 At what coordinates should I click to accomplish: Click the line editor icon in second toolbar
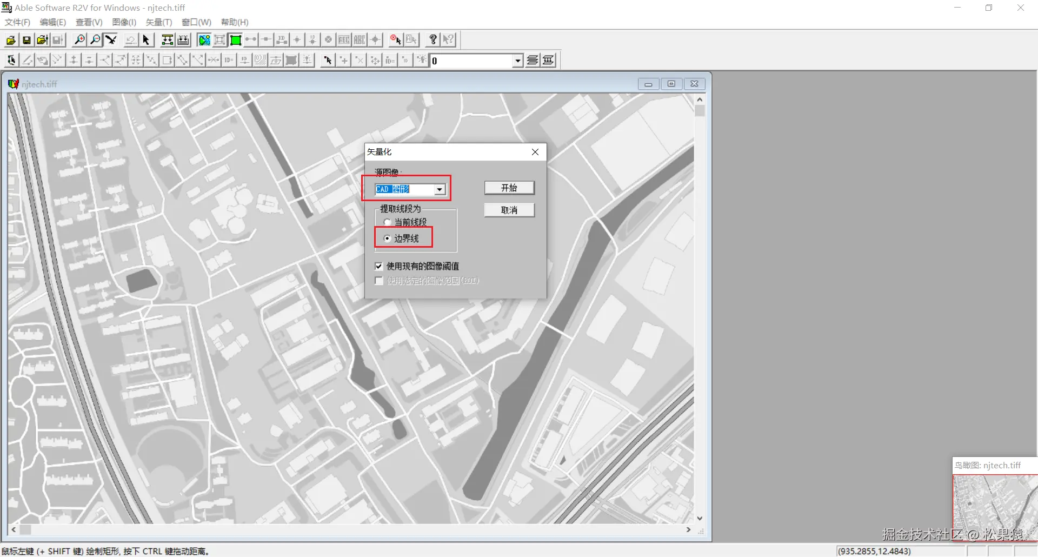pos(11,60)
